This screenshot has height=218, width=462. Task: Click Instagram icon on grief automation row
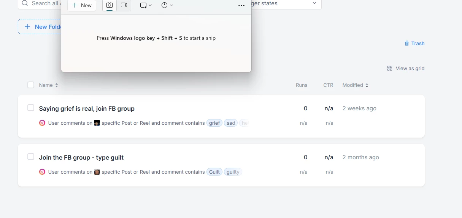pos(42,123)
